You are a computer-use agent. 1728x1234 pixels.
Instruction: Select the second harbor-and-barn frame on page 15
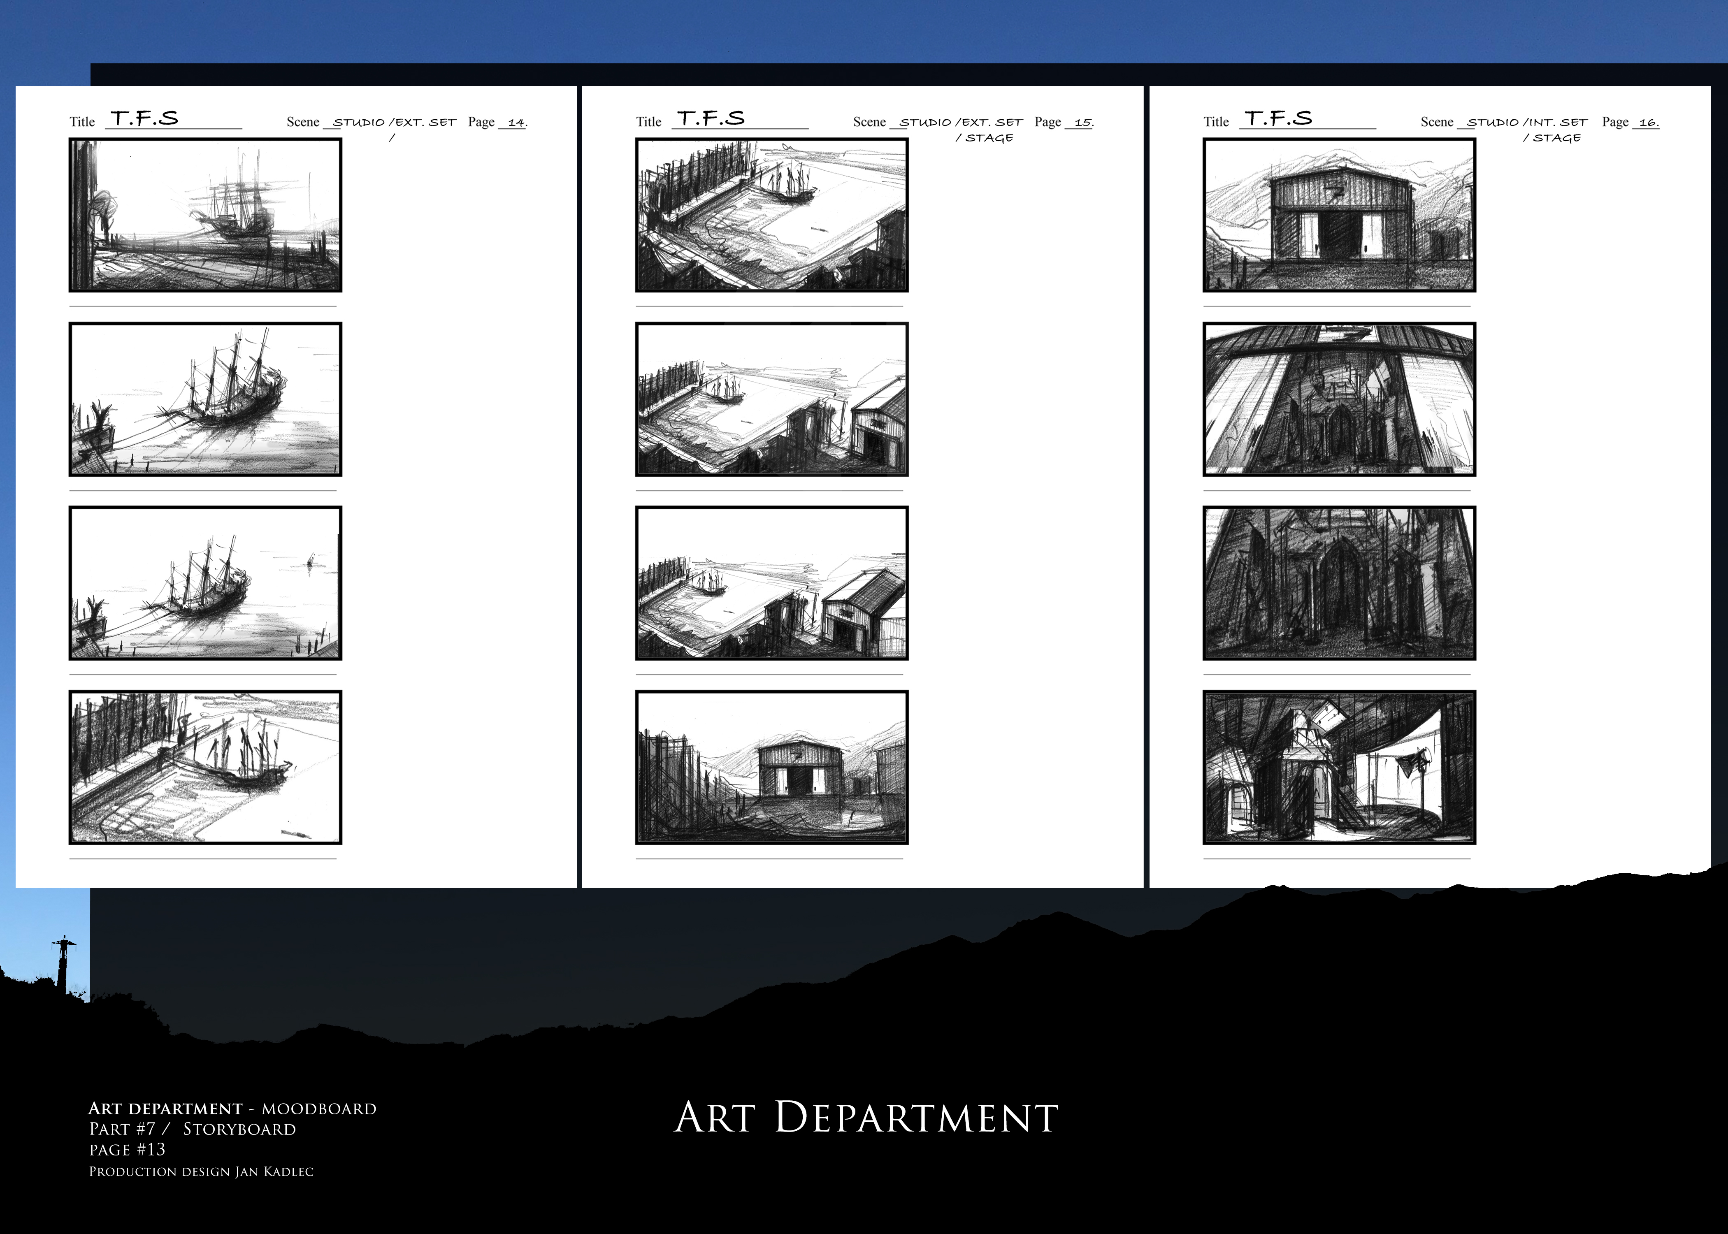[x=771, y=400]
